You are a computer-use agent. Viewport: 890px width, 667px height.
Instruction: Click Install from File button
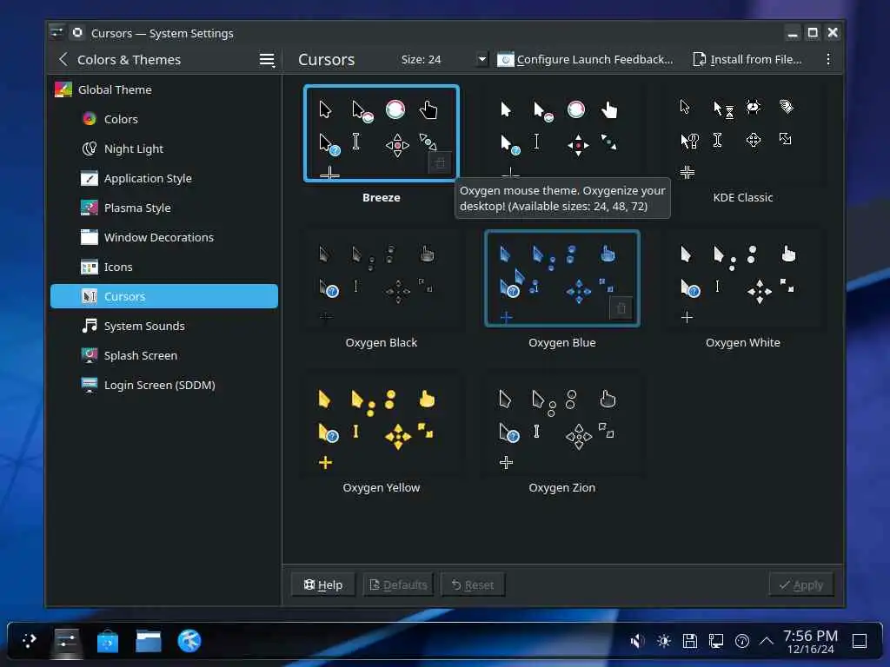(747, 59)
